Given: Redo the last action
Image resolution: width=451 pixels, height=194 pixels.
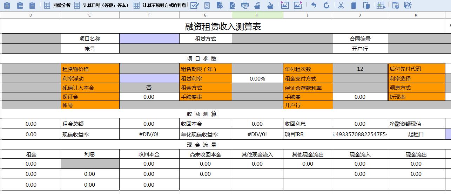Looking at the screenshot, I should 327,5.
